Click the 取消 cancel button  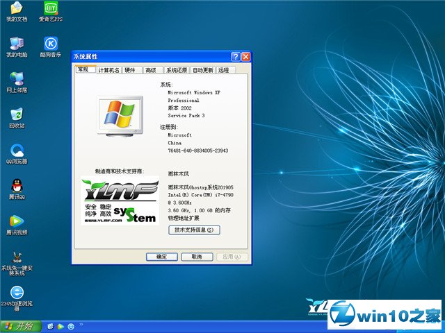197,257
